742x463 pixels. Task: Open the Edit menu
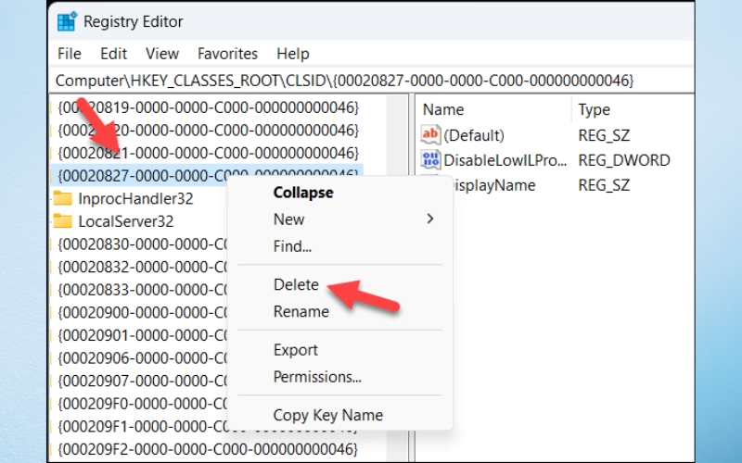click(113, 54)
